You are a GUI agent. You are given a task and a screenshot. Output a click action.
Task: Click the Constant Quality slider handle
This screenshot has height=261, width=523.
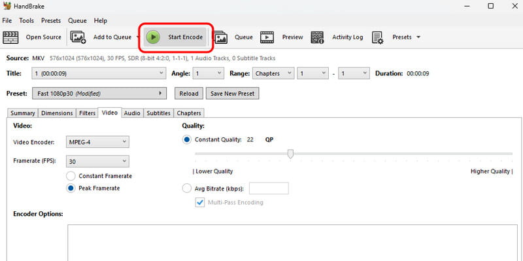290,154
